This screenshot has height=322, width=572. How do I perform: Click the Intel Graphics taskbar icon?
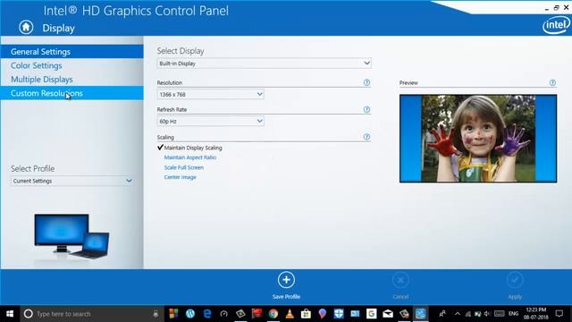(x=421, y=314)
